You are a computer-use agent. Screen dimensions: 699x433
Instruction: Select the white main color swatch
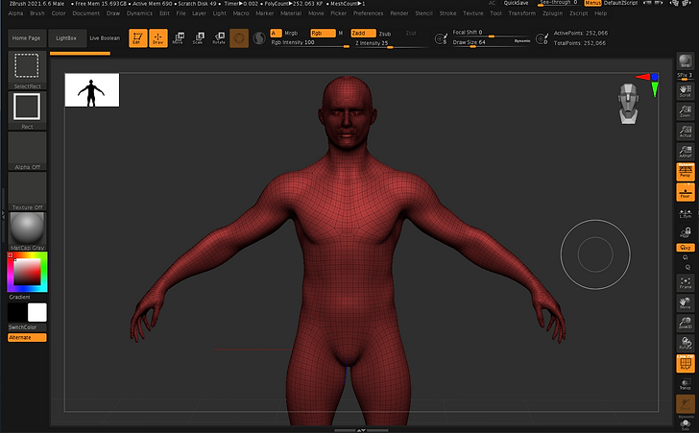tap(37, 313)
